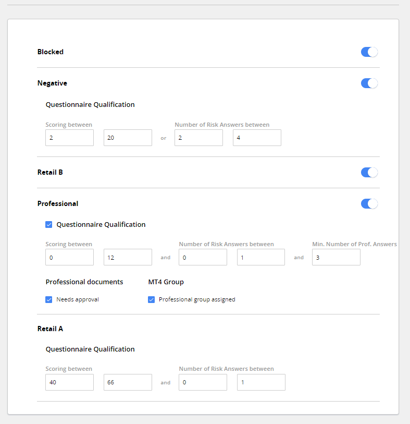The height and width of the screenshot is (424, 410).
Task: Disable the Blocked status toggle
Action: pos(369,52)
